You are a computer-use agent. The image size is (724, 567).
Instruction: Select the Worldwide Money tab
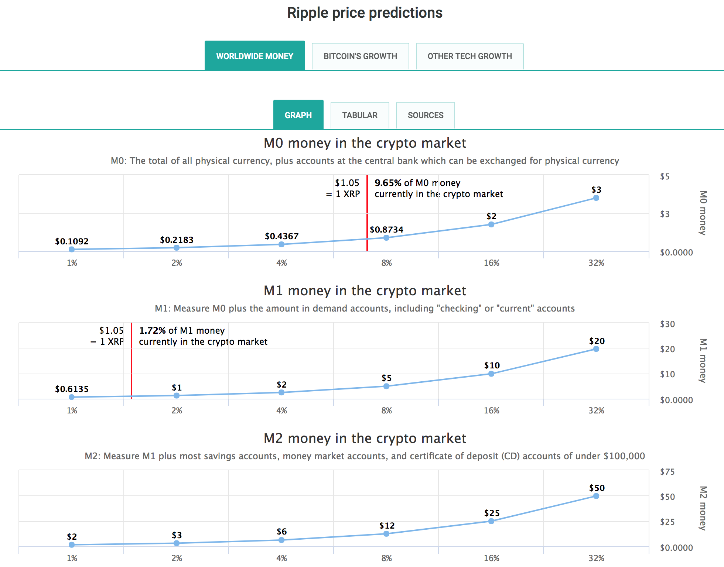tap(255, 56)
